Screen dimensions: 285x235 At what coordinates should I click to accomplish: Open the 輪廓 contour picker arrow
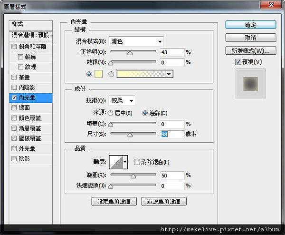point(125,162)
